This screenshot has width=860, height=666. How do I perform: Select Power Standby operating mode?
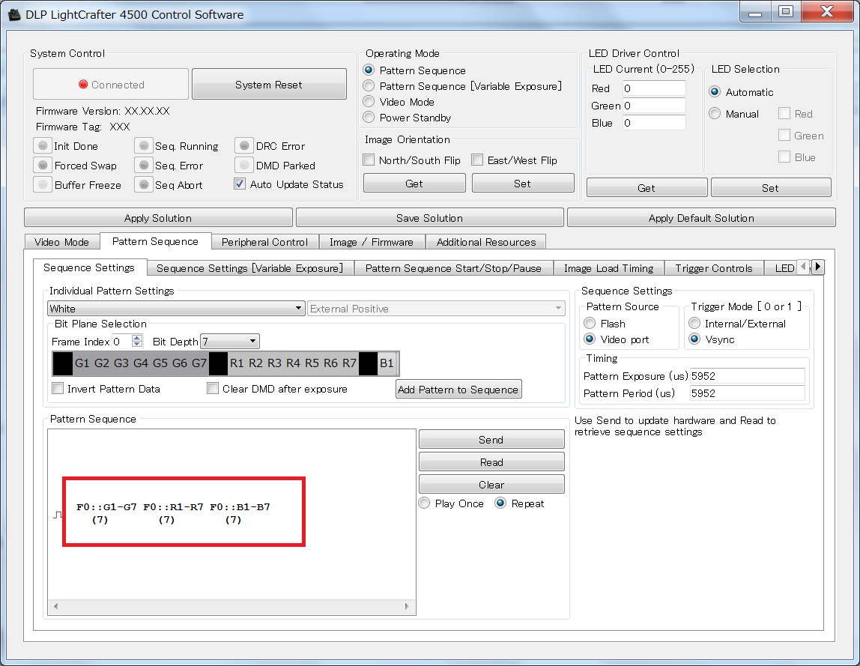tap(369, 118)
